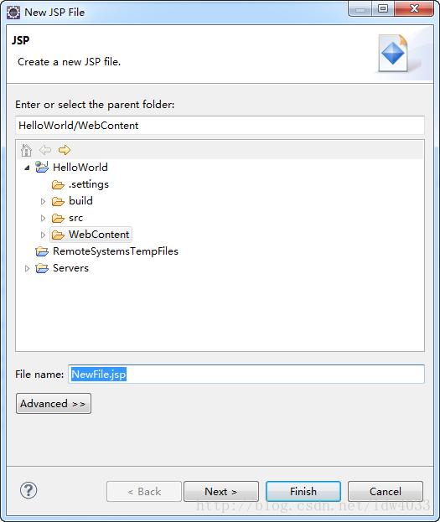440x522 pixels.
Task: Go to next wizard page
Action: pos(221,491)
